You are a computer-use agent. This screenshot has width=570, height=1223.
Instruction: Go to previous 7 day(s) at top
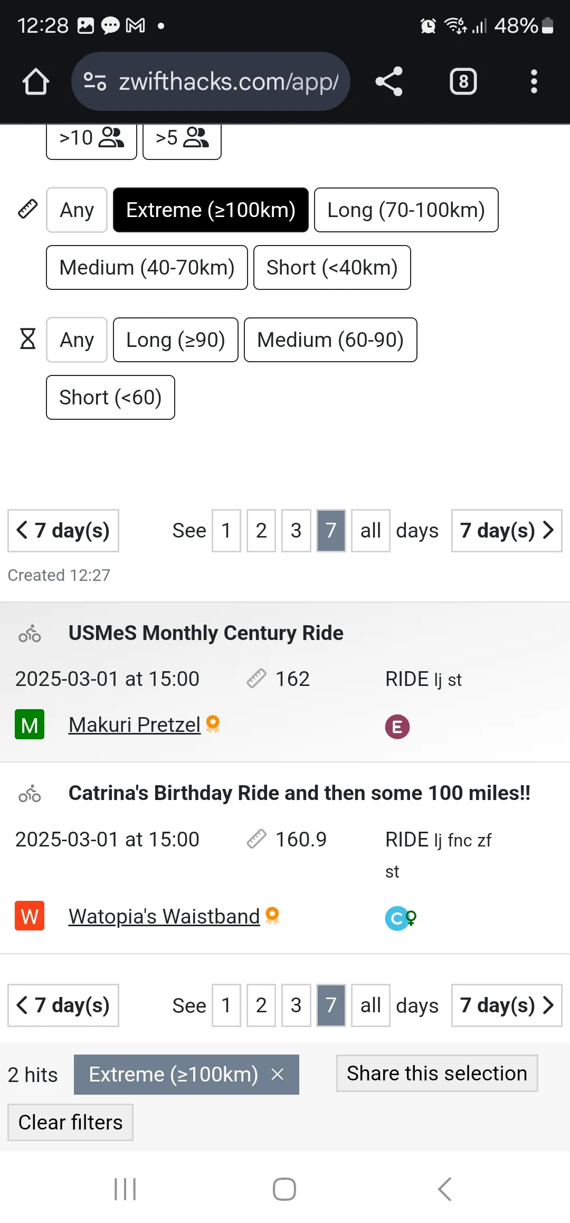(x=63, y=531)
